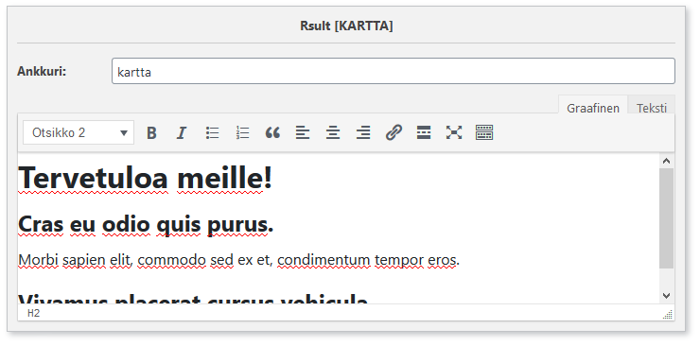Align text to the left
This screenshot has width=700, height=346.
tap(303, 133)
